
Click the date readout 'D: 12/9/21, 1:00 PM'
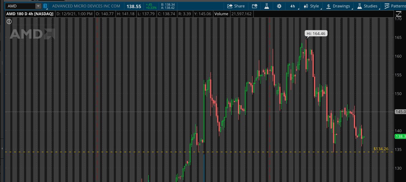pos(75,14)
